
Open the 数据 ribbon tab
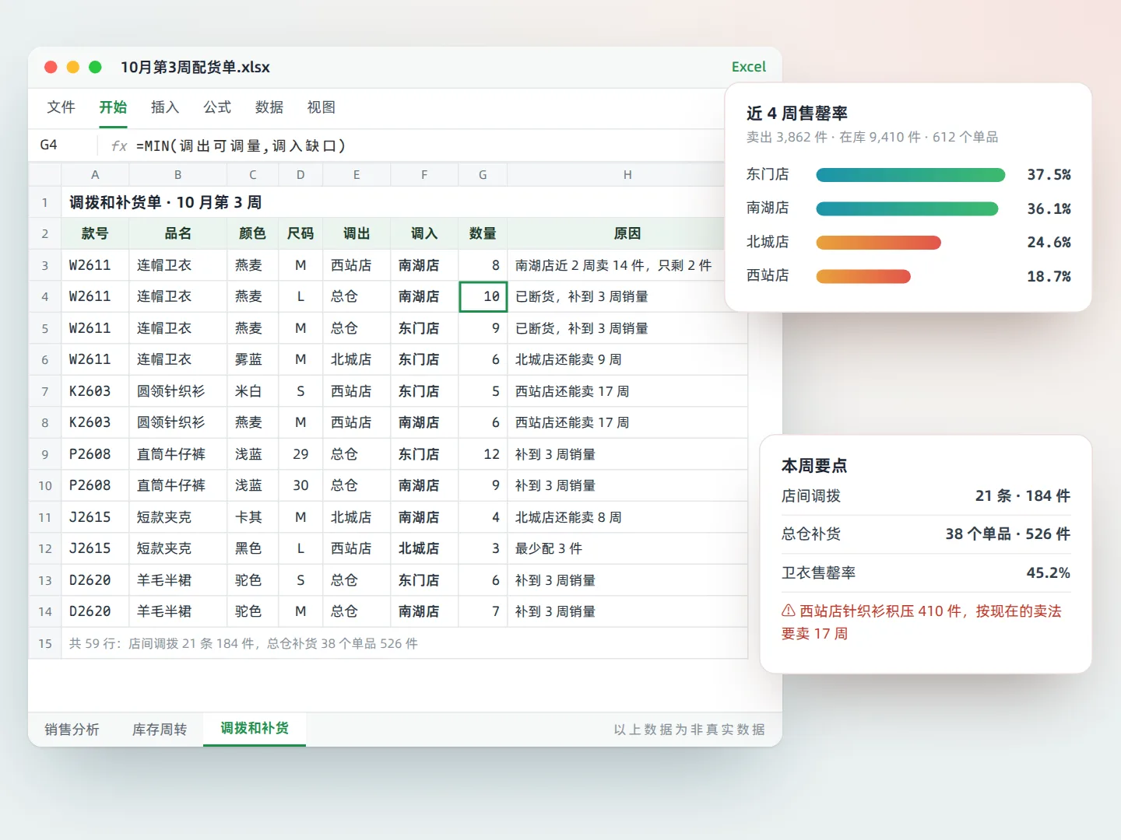tap(269, 107)
